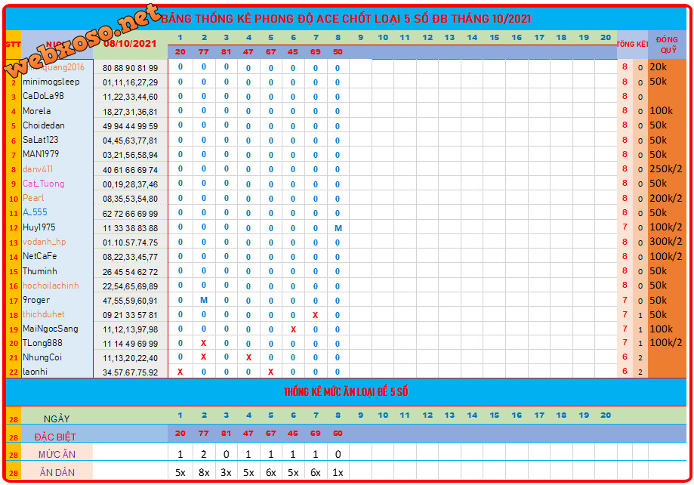Click the 'ĂN DÀN' row label

[x=57, y=473]
